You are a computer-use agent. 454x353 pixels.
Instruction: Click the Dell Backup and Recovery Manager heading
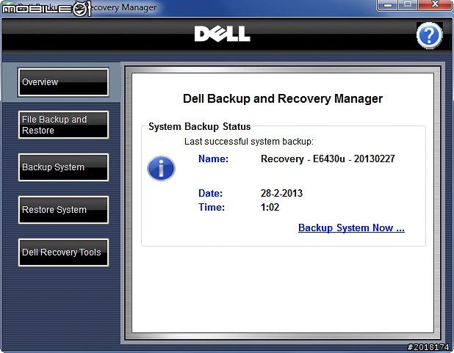click(x=283, y=98)
